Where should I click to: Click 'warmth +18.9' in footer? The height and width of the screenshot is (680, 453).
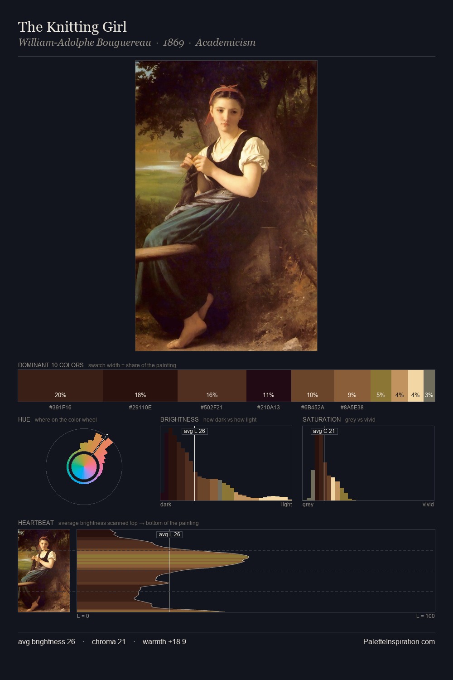164,641
